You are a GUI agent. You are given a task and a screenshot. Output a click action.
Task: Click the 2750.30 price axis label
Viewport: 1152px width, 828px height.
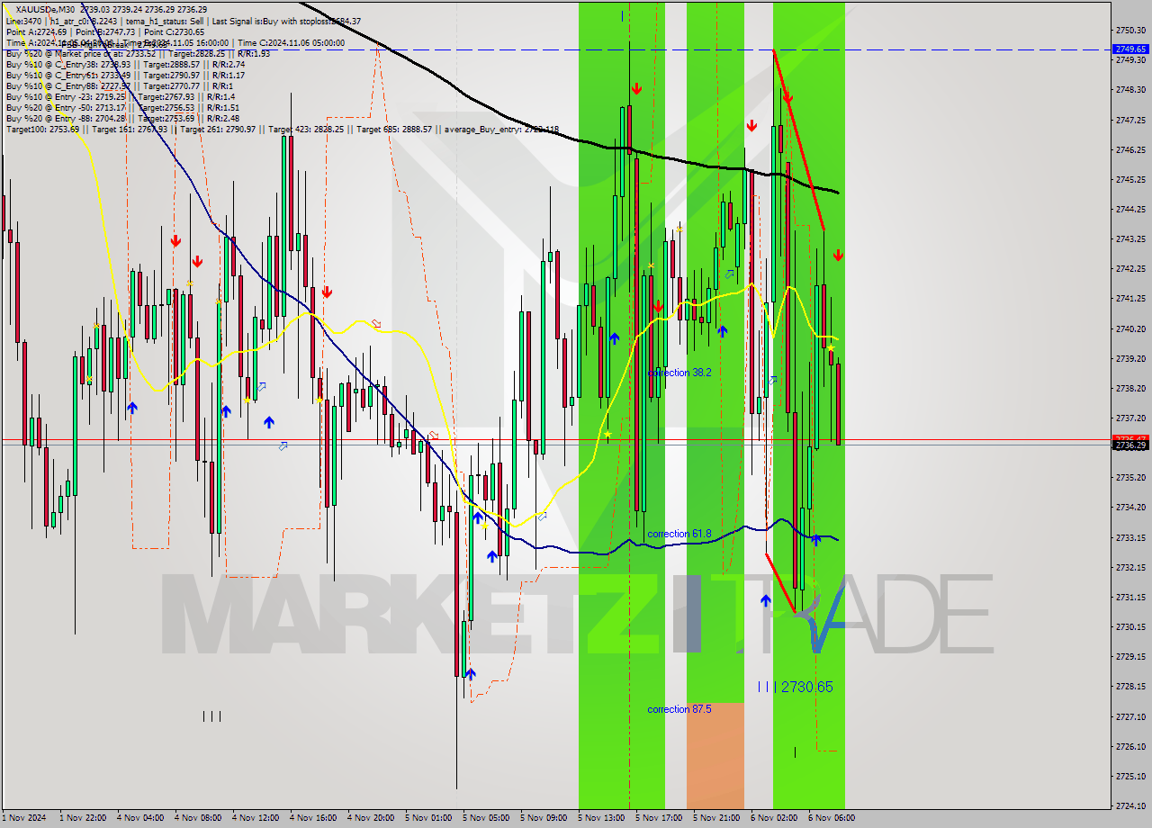tap(1130, 30)
